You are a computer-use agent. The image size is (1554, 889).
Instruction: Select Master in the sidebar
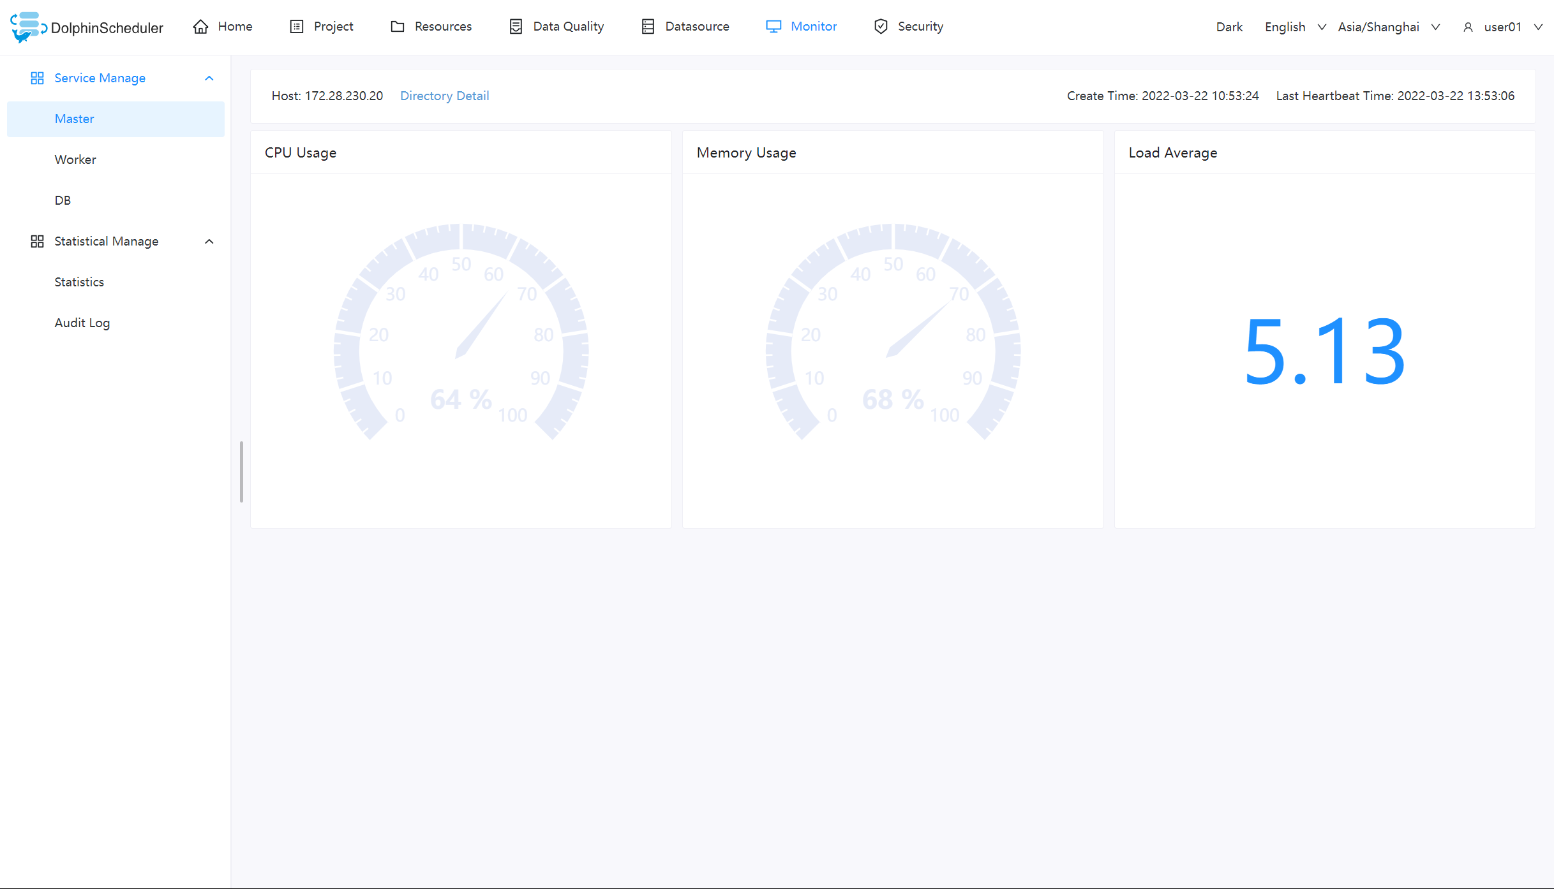pyautogui.click(x=74, y=119)
